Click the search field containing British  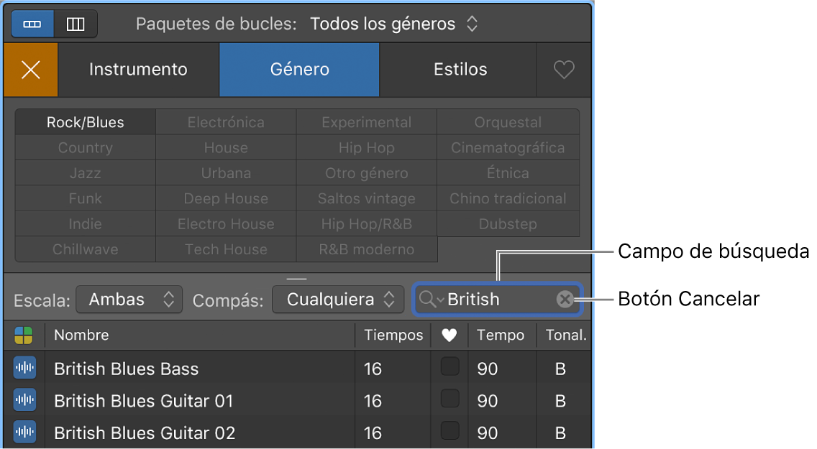(x=498, y=300)
